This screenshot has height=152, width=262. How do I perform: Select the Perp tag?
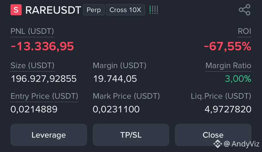tap(94, 10)
